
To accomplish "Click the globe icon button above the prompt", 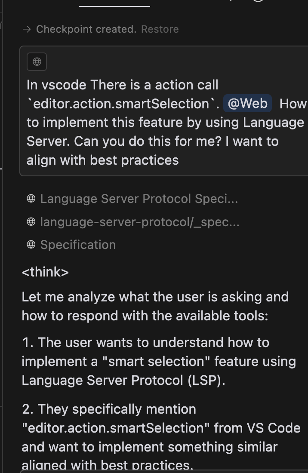I will click(x=37, y=61).
